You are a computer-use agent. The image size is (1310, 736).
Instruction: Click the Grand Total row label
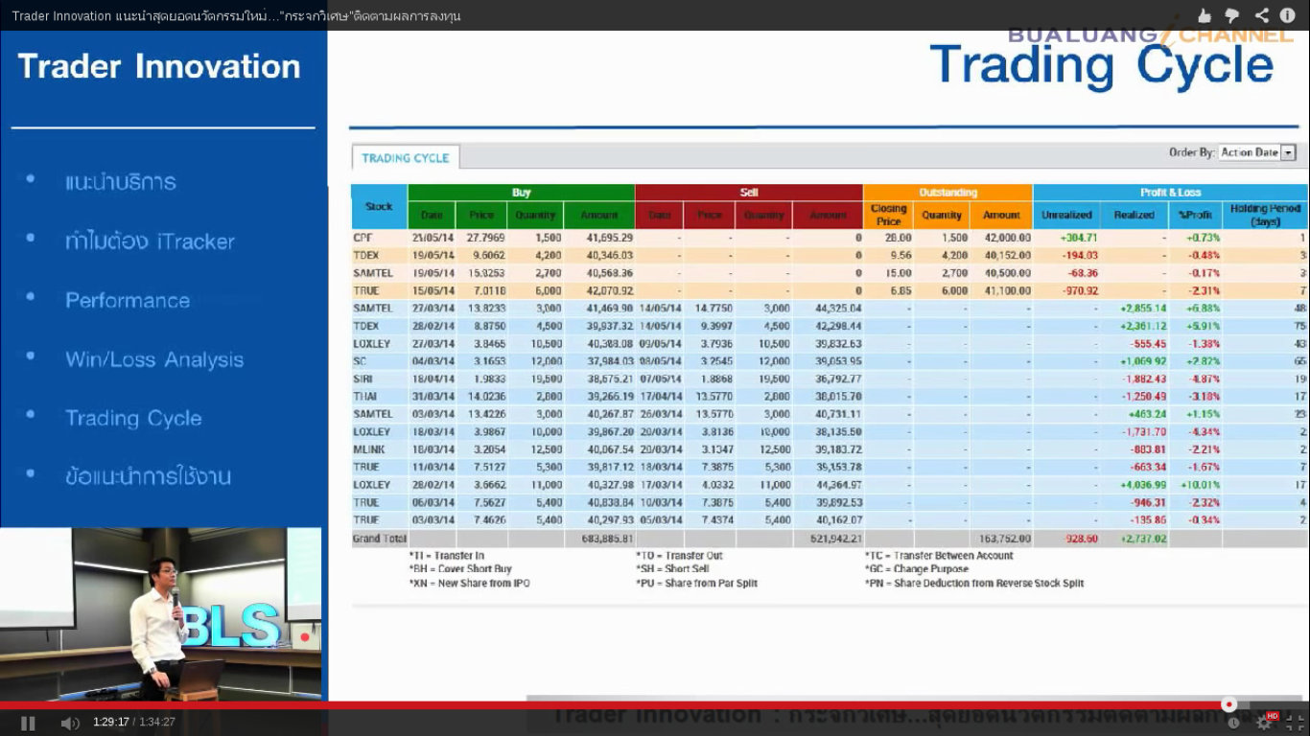[380, 539]
